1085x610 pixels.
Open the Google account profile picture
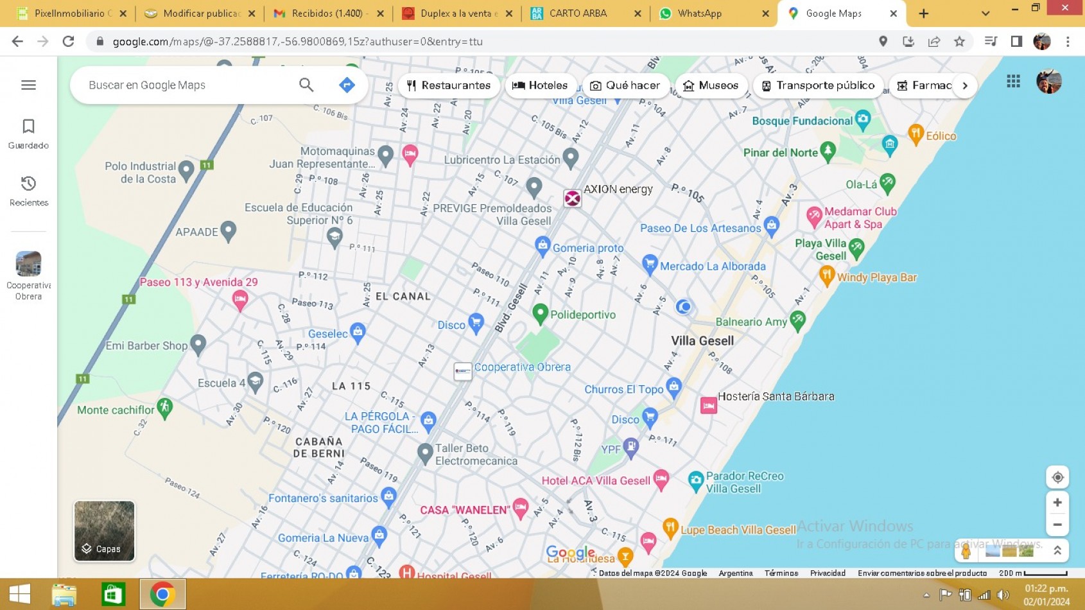[x=1049, y=82]
